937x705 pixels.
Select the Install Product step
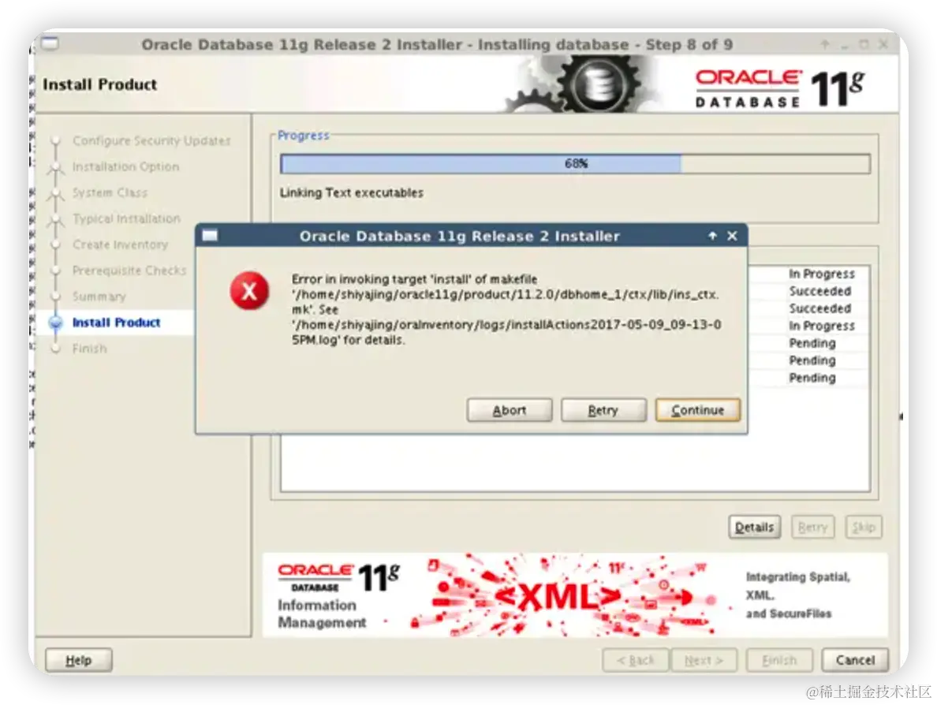coord(116,323)
